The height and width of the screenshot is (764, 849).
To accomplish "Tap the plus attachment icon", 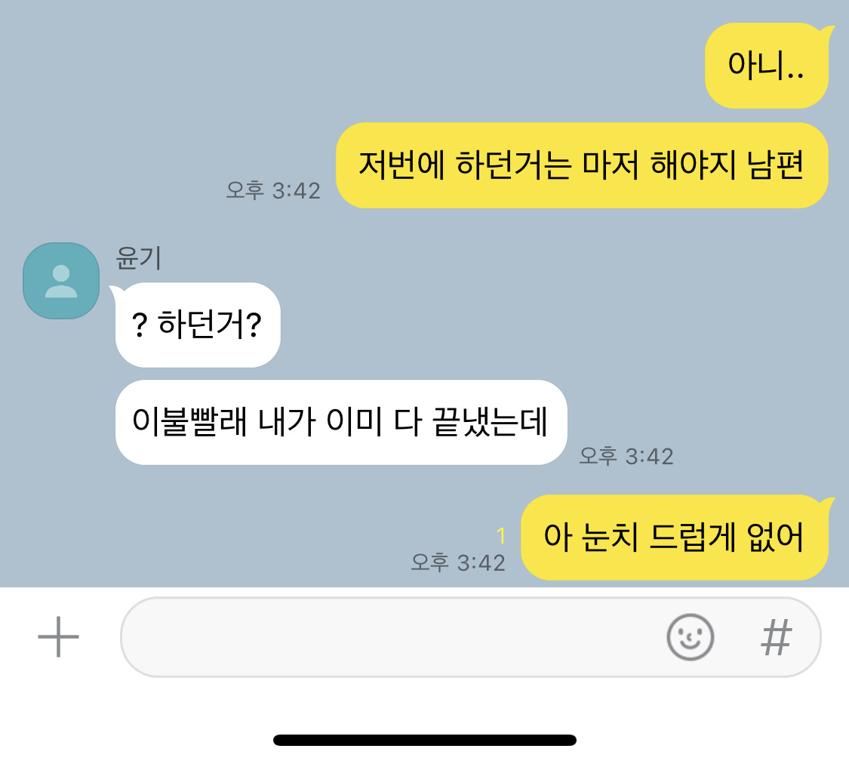I will pos(58,636).
